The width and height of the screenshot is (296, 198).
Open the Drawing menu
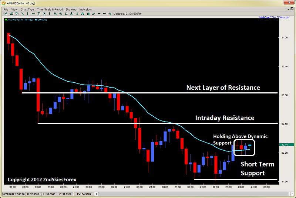point(71,9)
